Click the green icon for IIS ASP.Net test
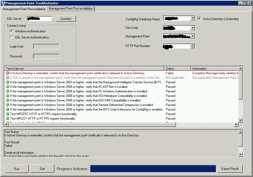253x177 pixels. (x=7, y=87)
